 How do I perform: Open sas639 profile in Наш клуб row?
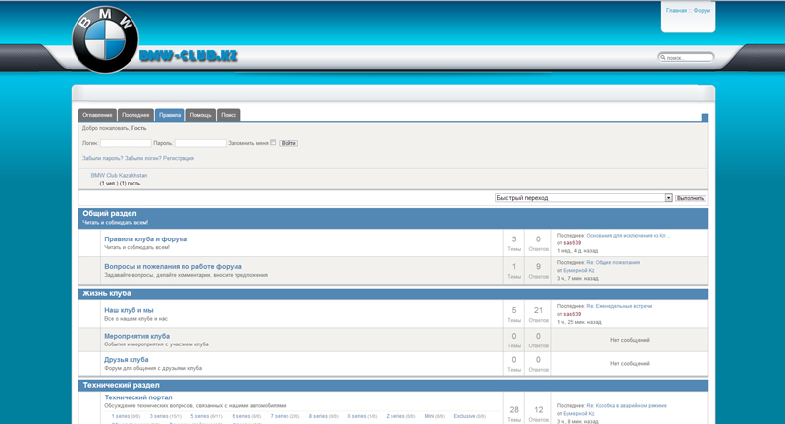point(572,314)
